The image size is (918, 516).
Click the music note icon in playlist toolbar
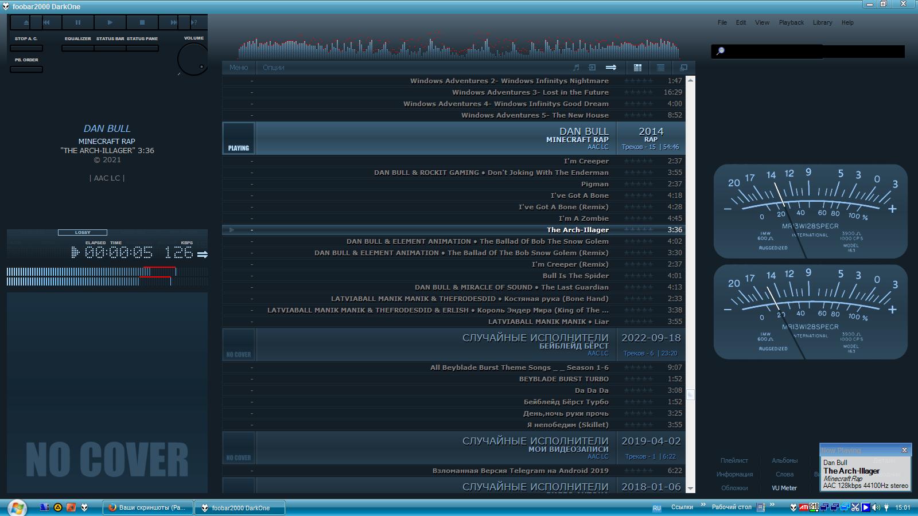click(x=576, y=68)
